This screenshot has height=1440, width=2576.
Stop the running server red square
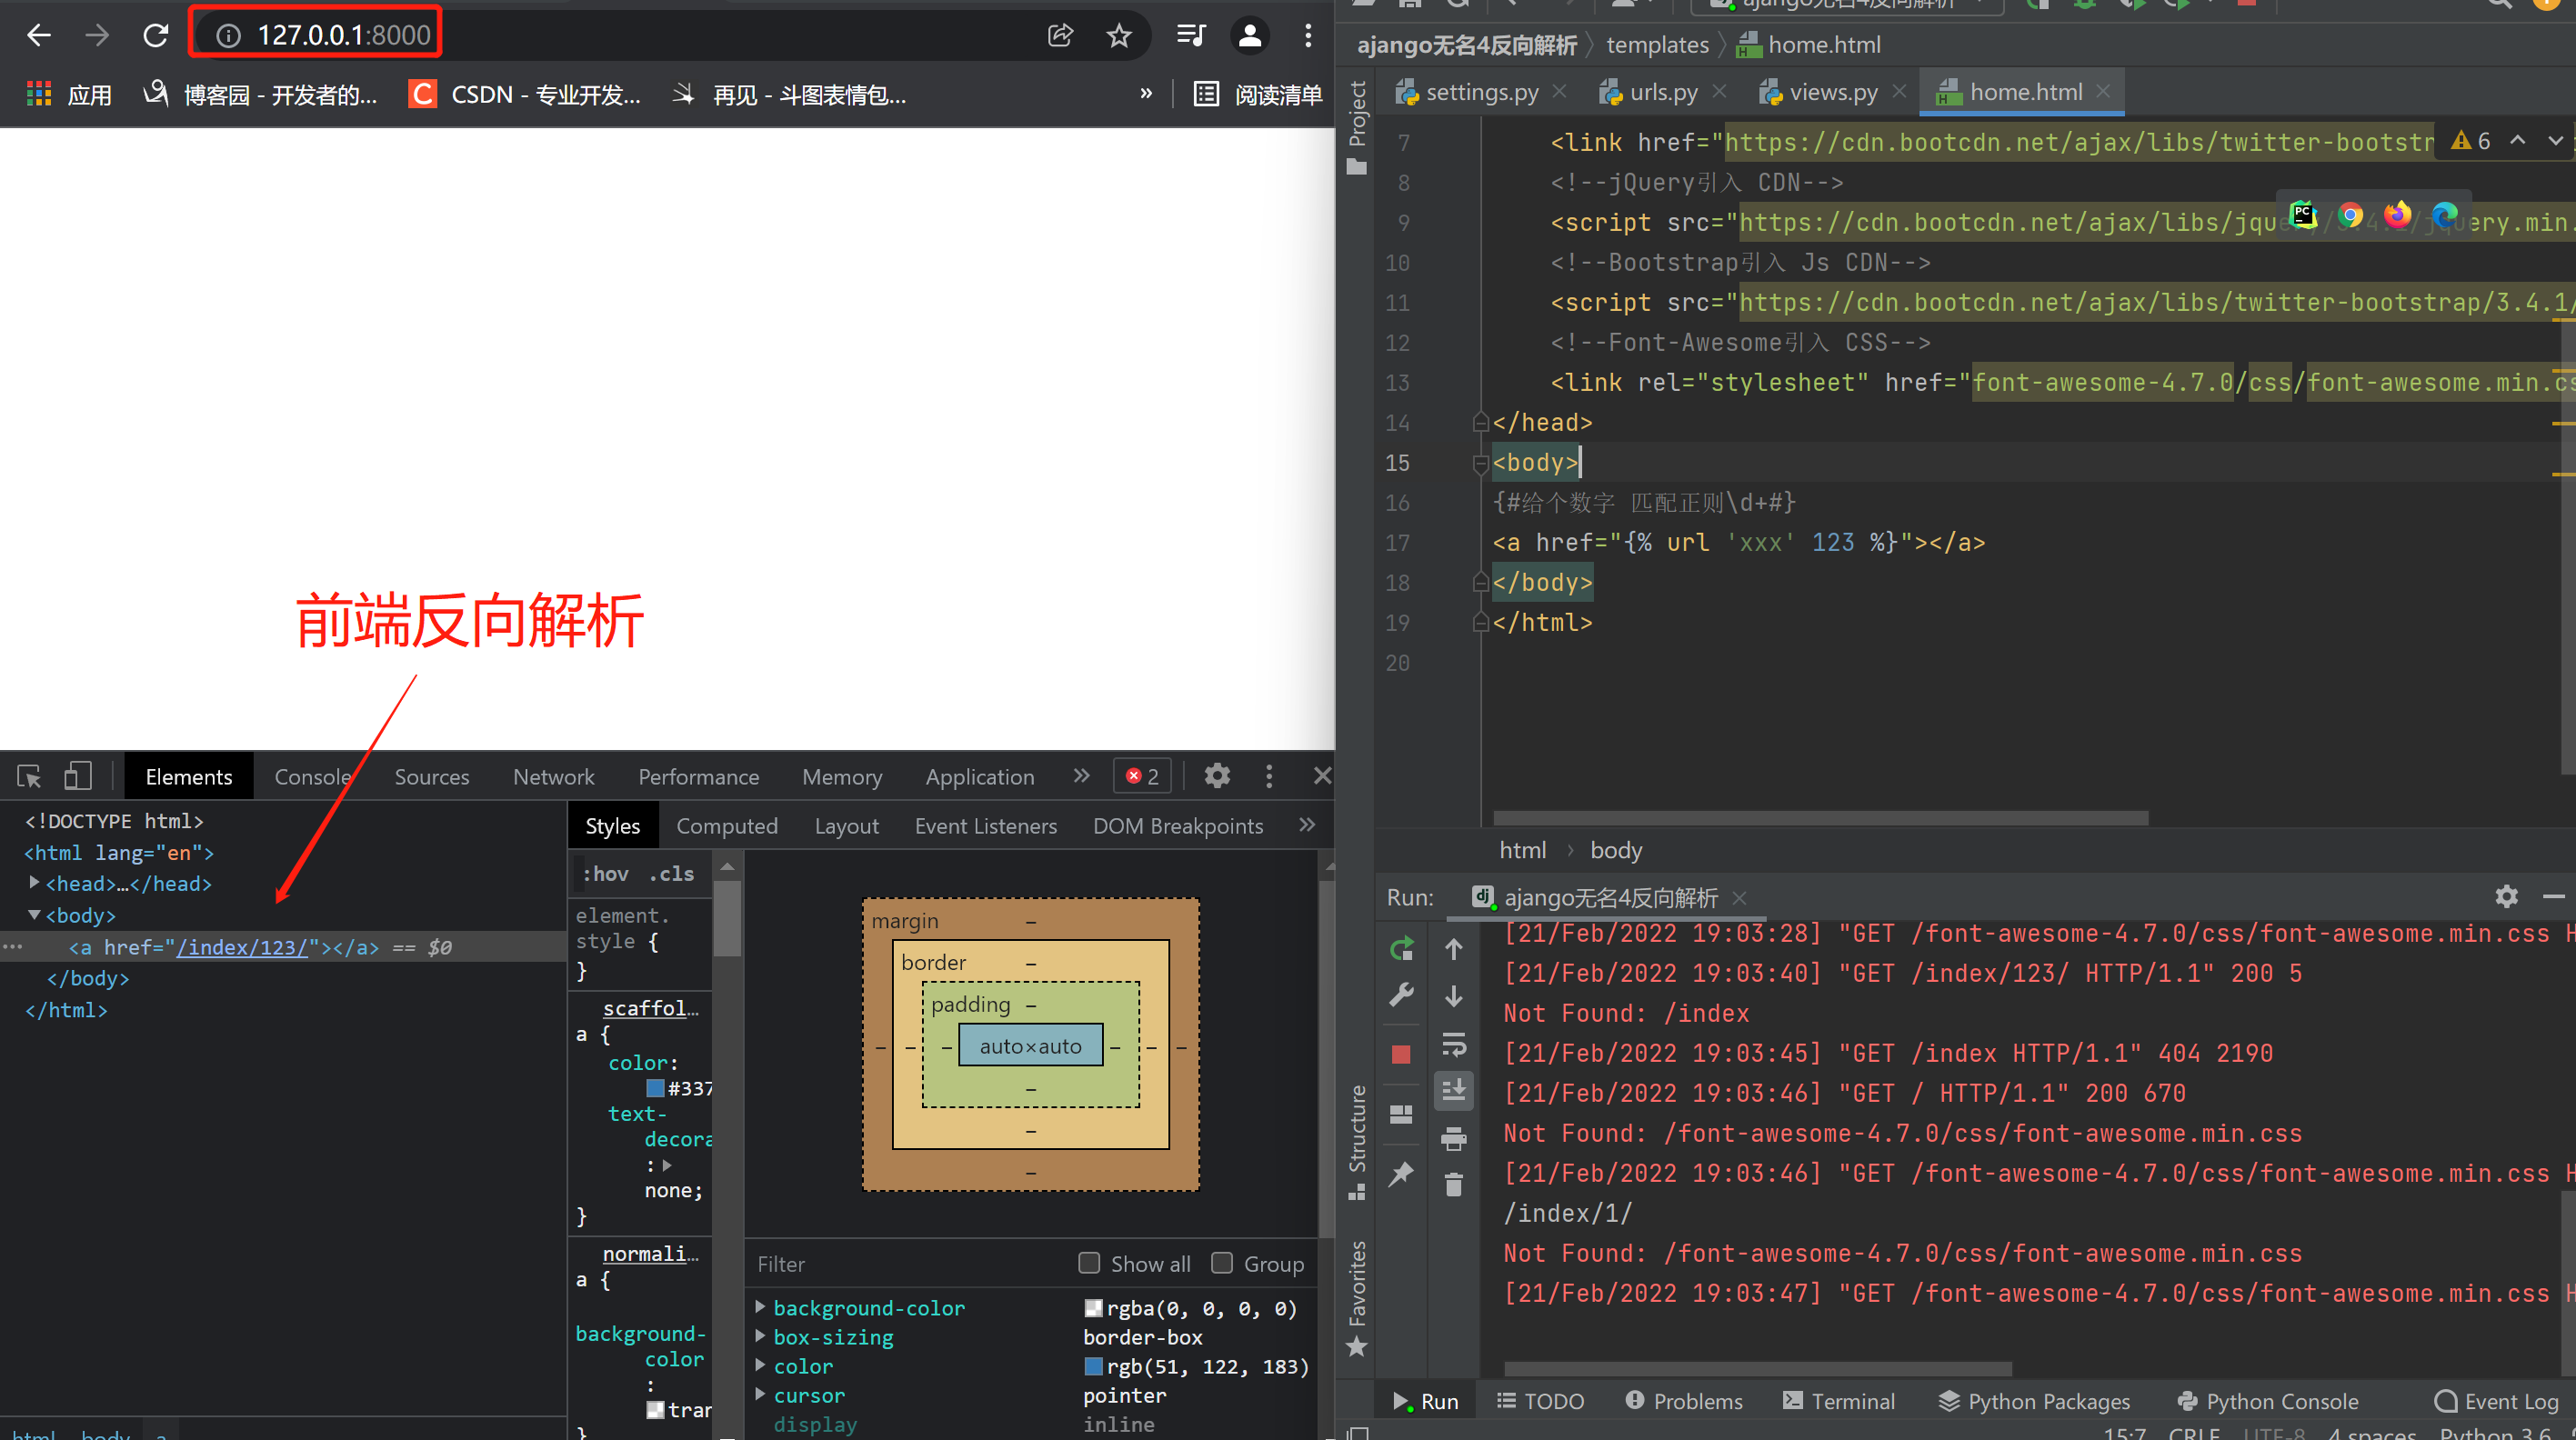point(1401,1054)
